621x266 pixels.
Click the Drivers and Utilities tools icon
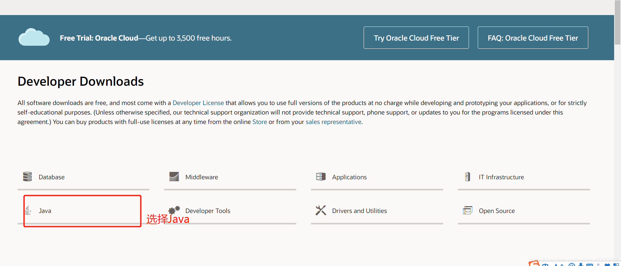321,210
